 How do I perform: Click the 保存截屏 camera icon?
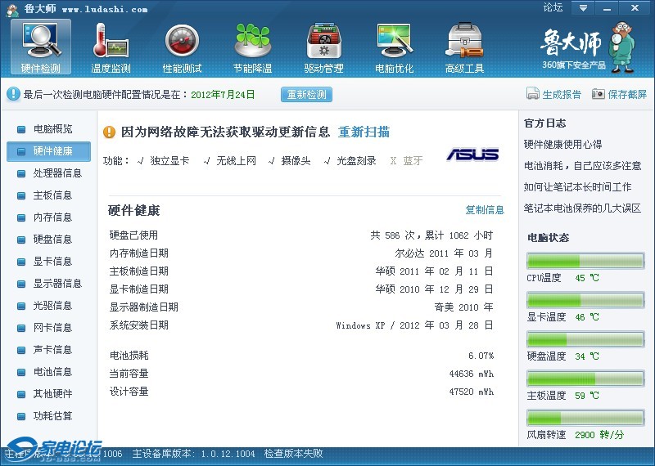[x=599, y=94]
